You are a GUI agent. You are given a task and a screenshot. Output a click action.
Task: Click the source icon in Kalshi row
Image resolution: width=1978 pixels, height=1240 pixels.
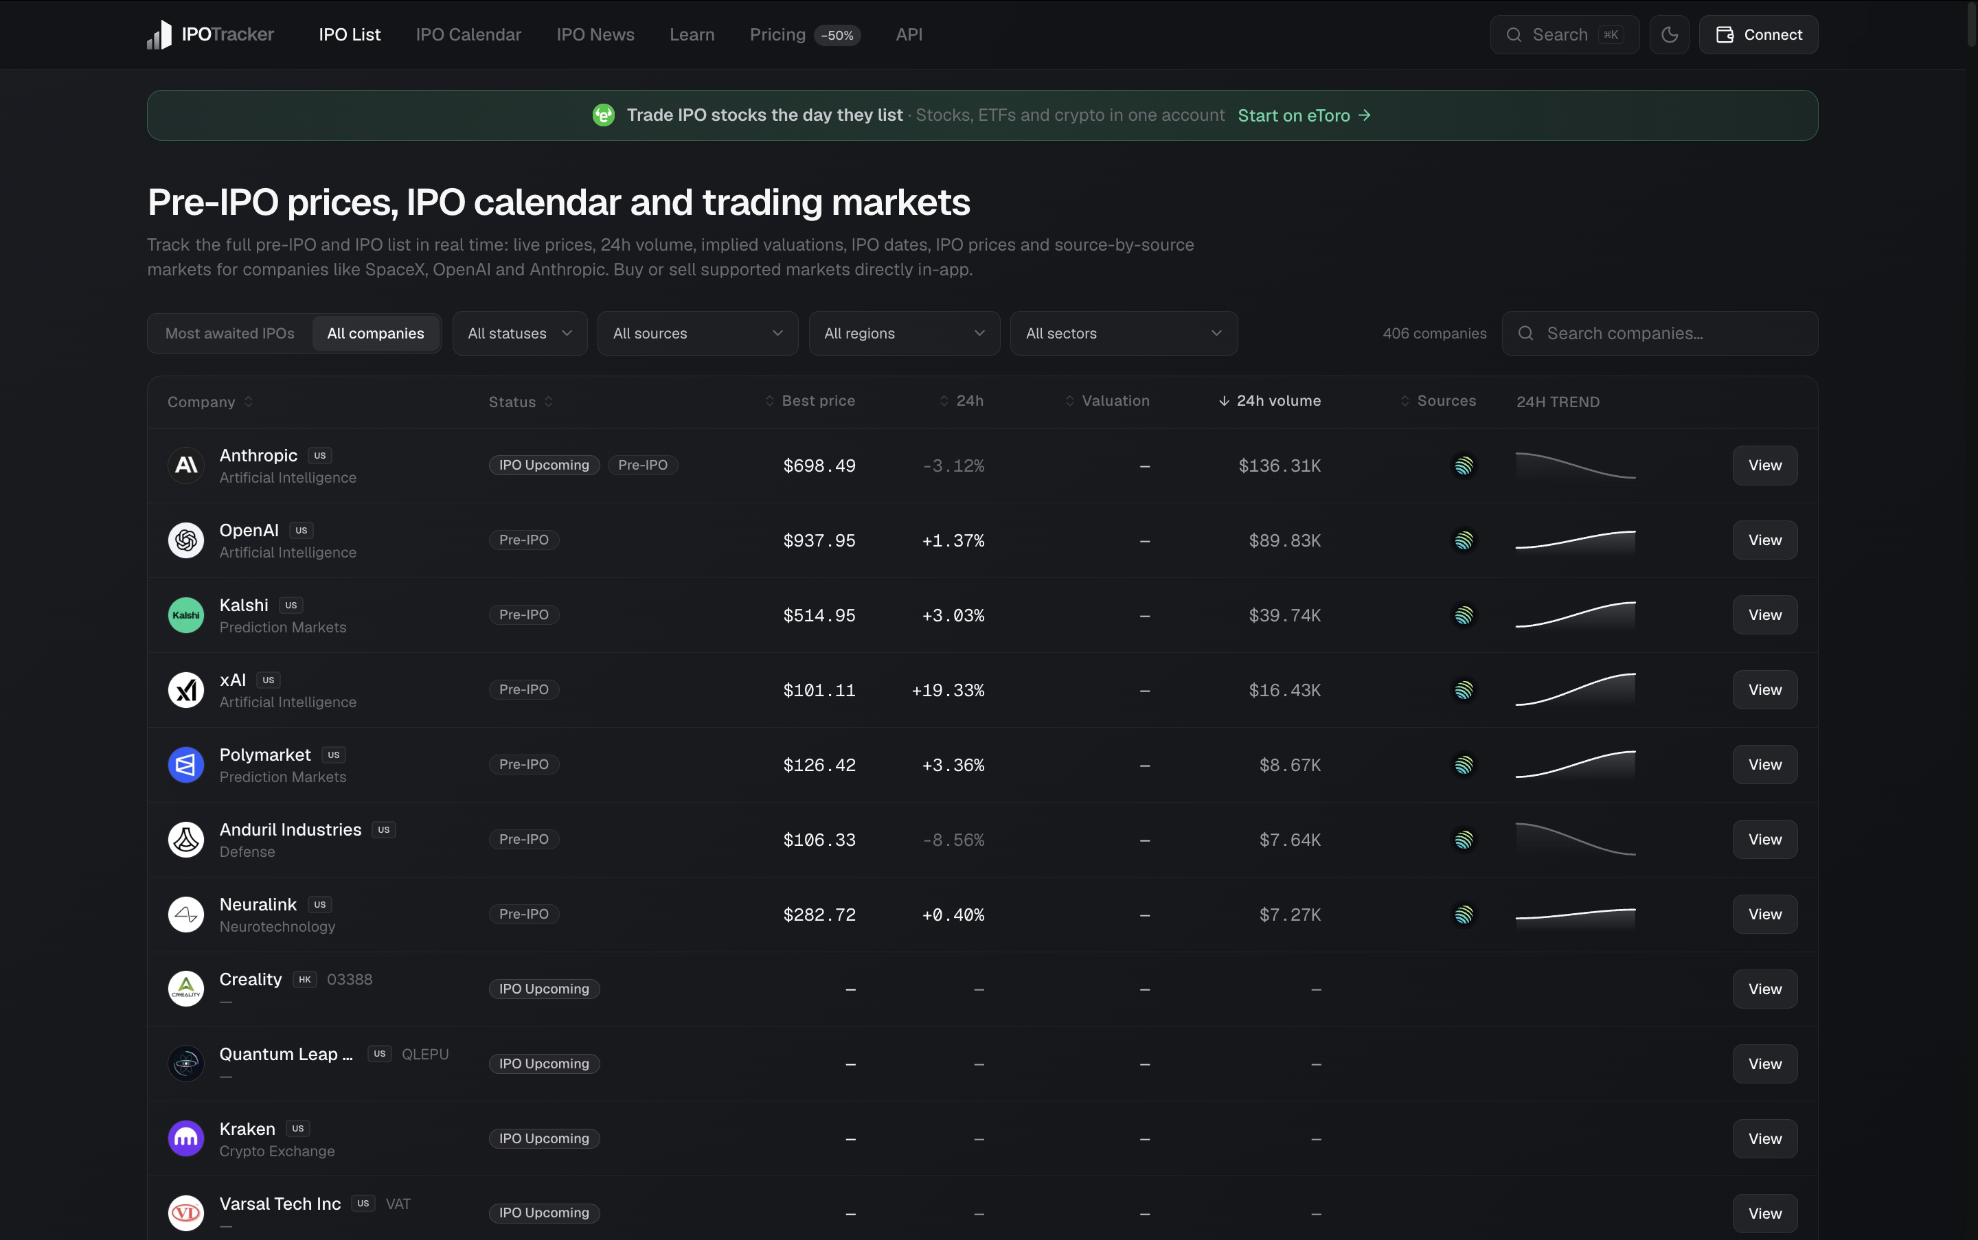[x=1464, y=615]
